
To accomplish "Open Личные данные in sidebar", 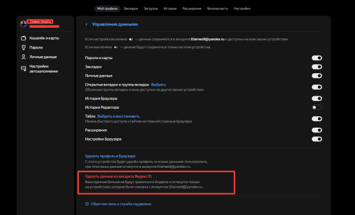I will (43, 57).
